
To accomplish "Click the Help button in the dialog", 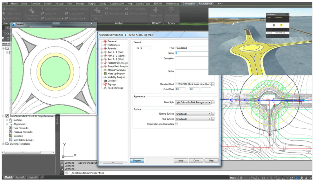I will pos(211,161).
